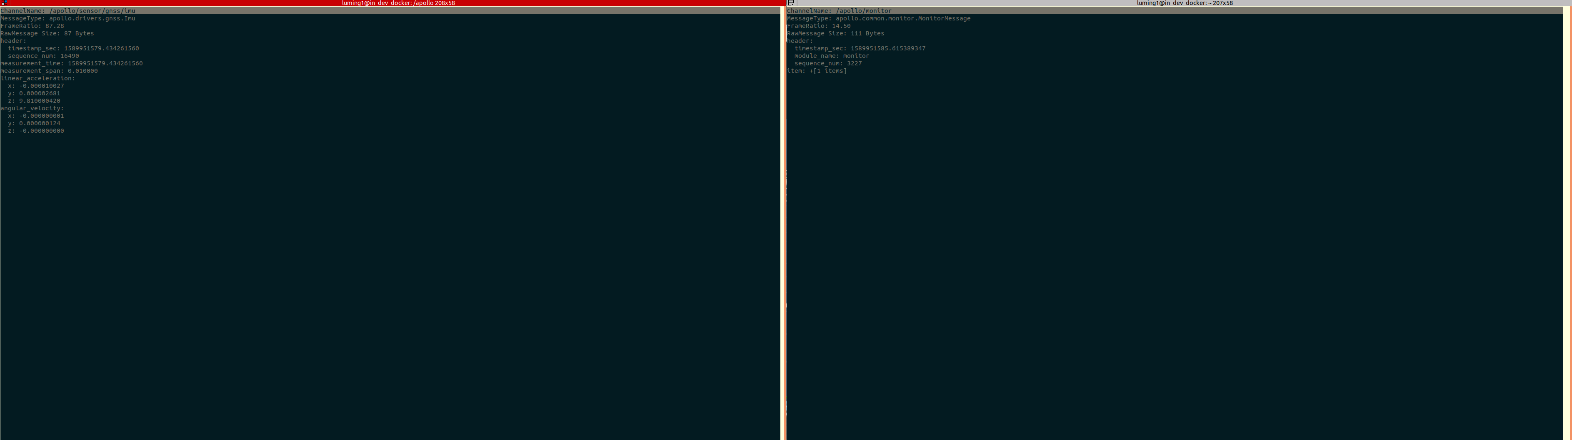Click the x: -0.000010027 value
Screen dimensions: 1572x440
(x=36, y=86)
